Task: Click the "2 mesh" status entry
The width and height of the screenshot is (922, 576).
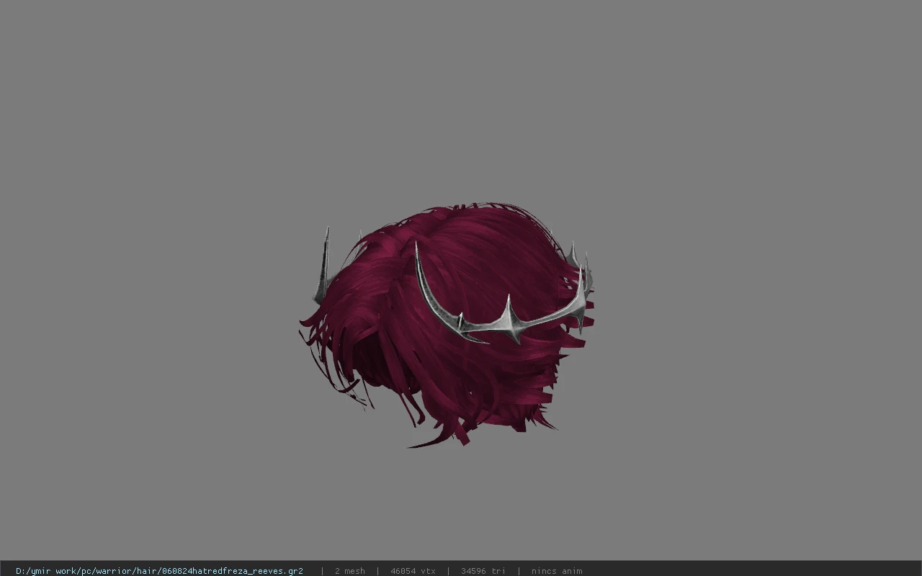Action: click(350, 571)
